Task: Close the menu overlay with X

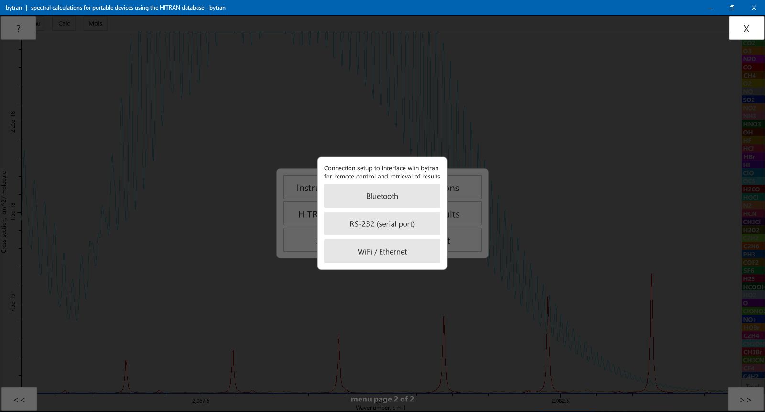Action: 746,28
